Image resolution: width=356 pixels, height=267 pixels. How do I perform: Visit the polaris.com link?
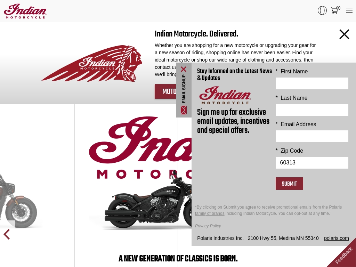pyautogui.click(x=336, y=238)
